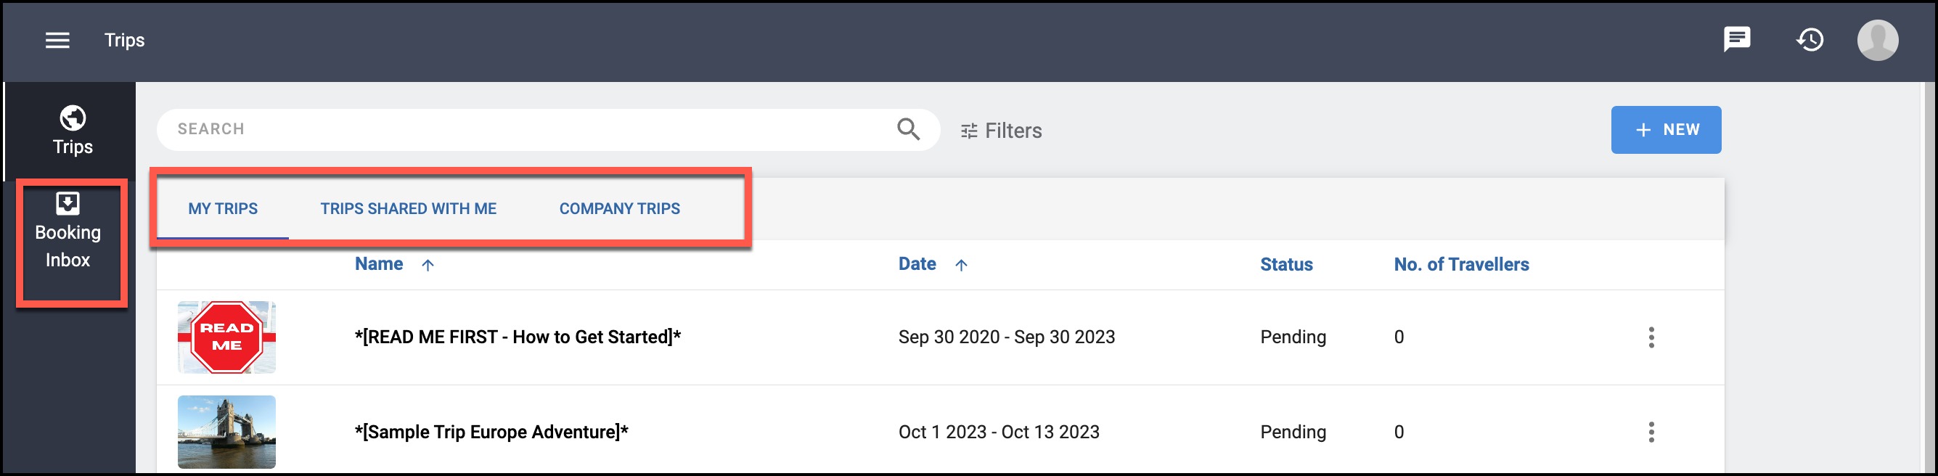The height and width of the screenshot is (476, 1938).
Task: Click the Tower Bridge trip thumbnail
Action: (226, 432)
